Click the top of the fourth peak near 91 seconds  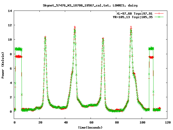[131, 27]
